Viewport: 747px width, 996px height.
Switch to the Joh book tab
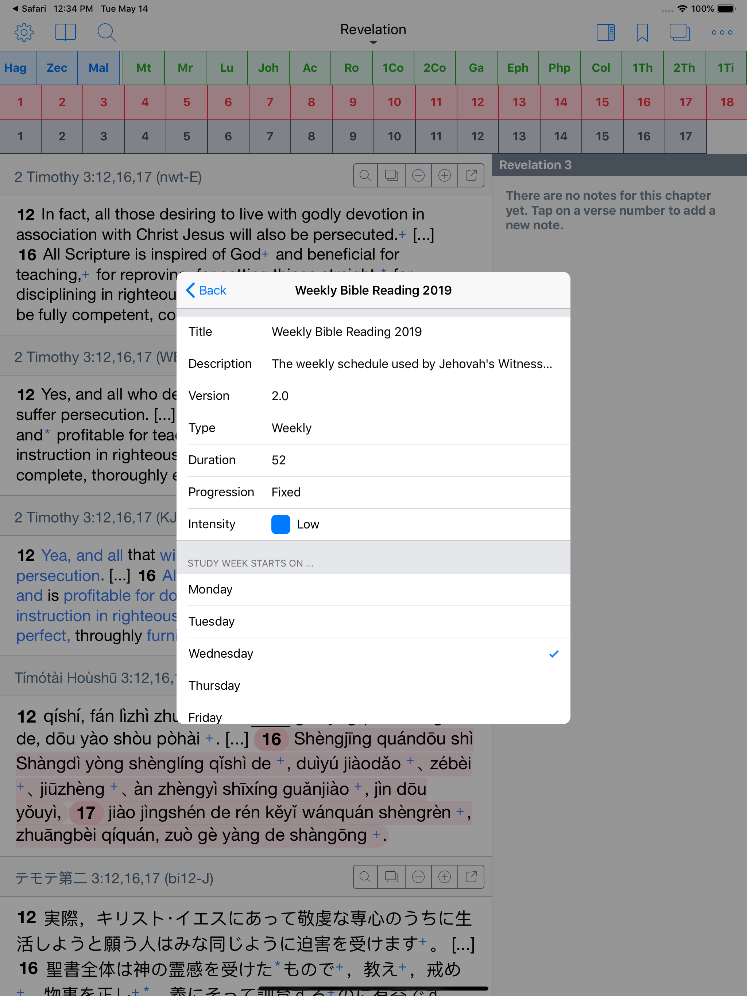click(268, 68)
